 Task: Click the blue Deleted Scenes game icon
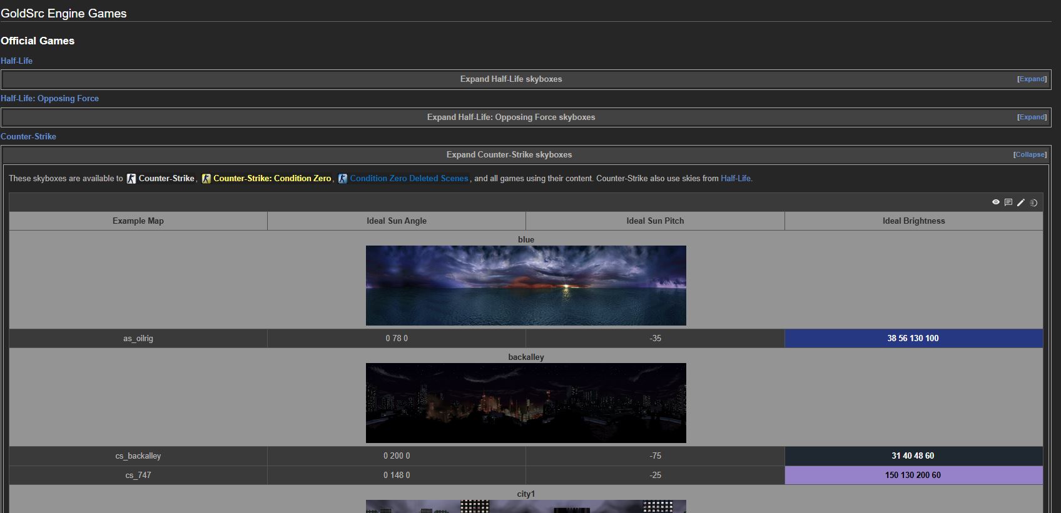coord(343,179)
